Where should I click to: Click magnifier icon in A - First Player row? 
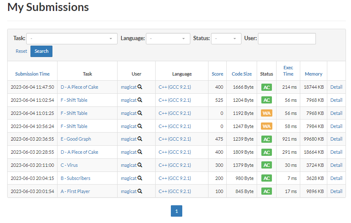pos(140,191)
